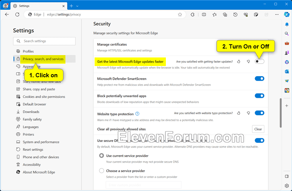This screenshot has width=292, height=191.
Task: Open Accessibility settings
Action: coord(44,165)
